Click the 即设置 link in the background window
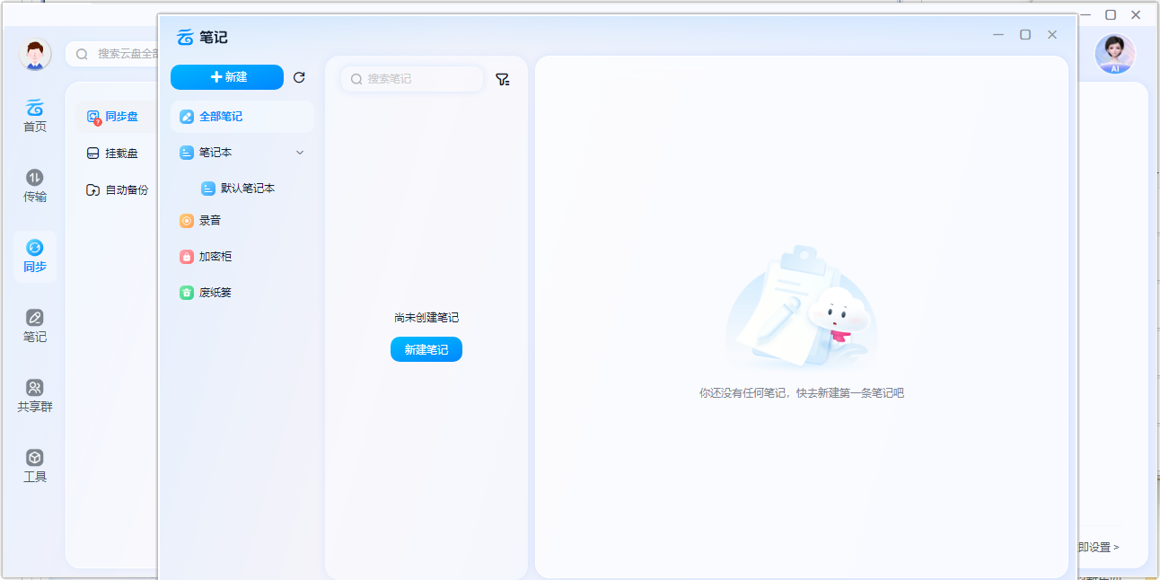This screenshot has width=1160, height=580. point(1099,547)
